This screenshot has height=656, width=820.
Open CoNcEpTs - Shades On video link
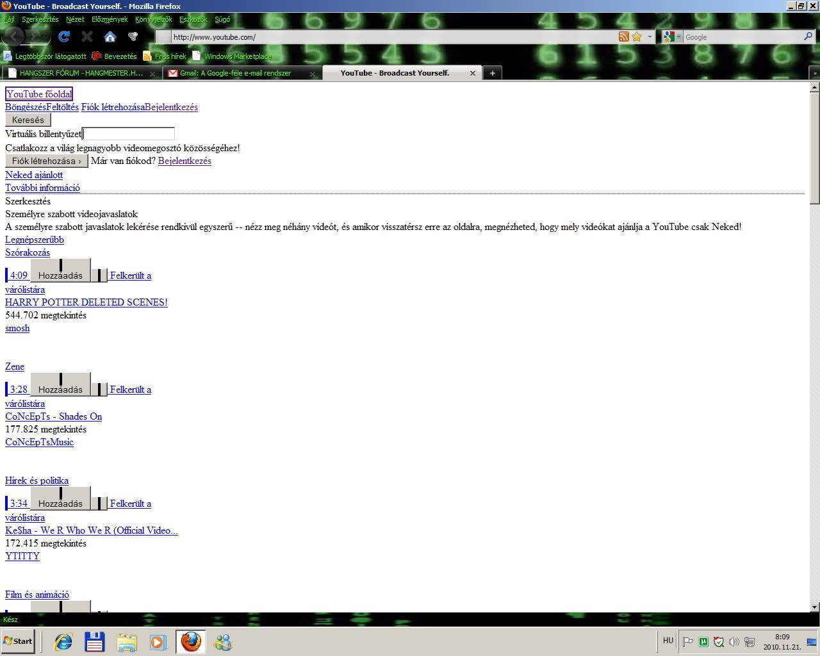[x=54, y=416]
